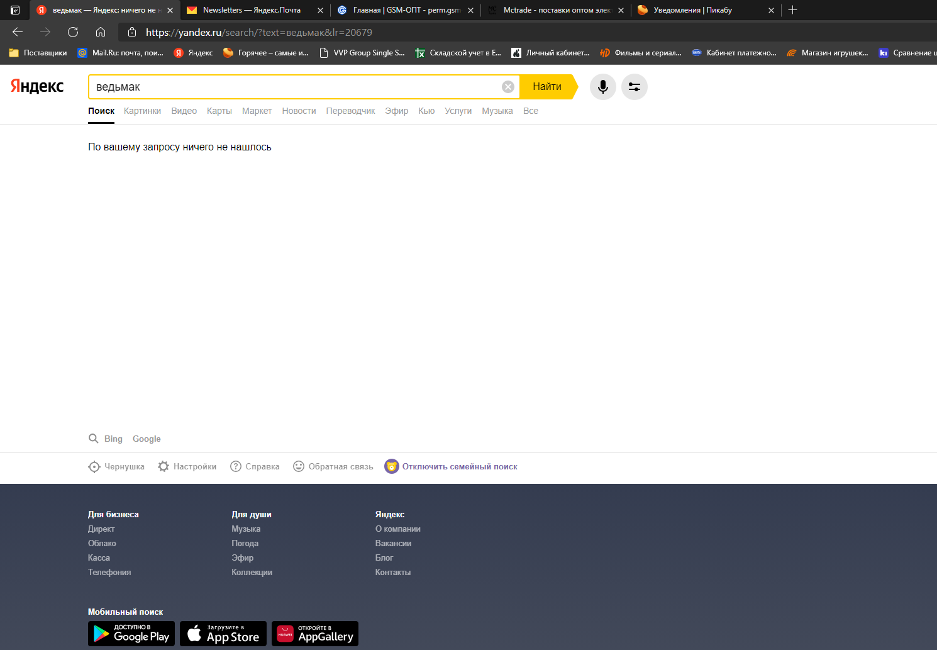Select the Маркет search category
The image size is (937, 650).
257,111
